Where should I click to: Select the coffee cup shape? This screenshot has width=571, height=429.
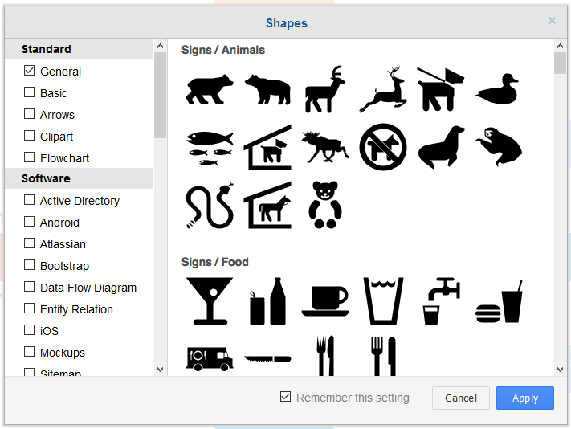click(x=325, y=301)
